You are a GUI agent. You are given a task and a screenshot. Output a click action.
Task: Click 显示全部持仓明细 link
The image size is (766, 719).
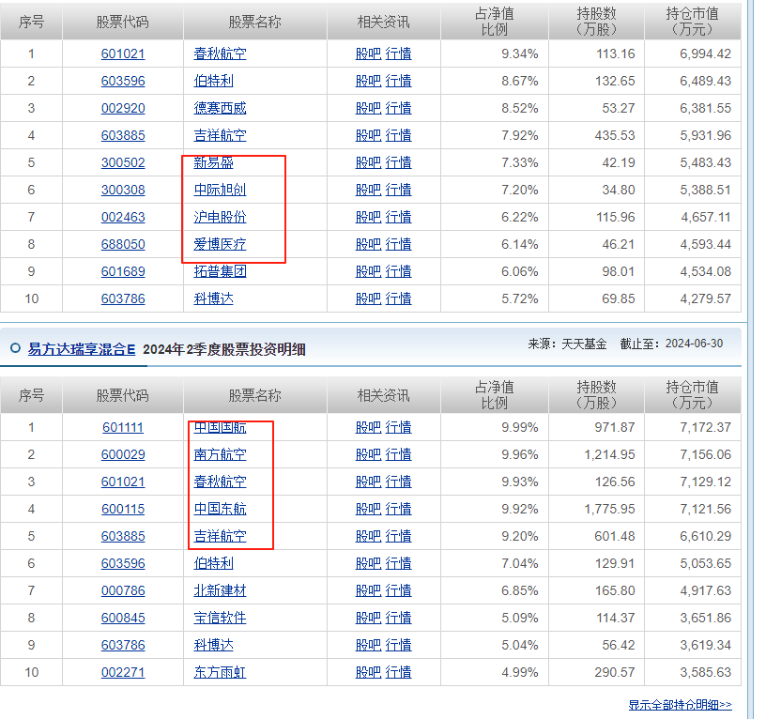(680, 705)
